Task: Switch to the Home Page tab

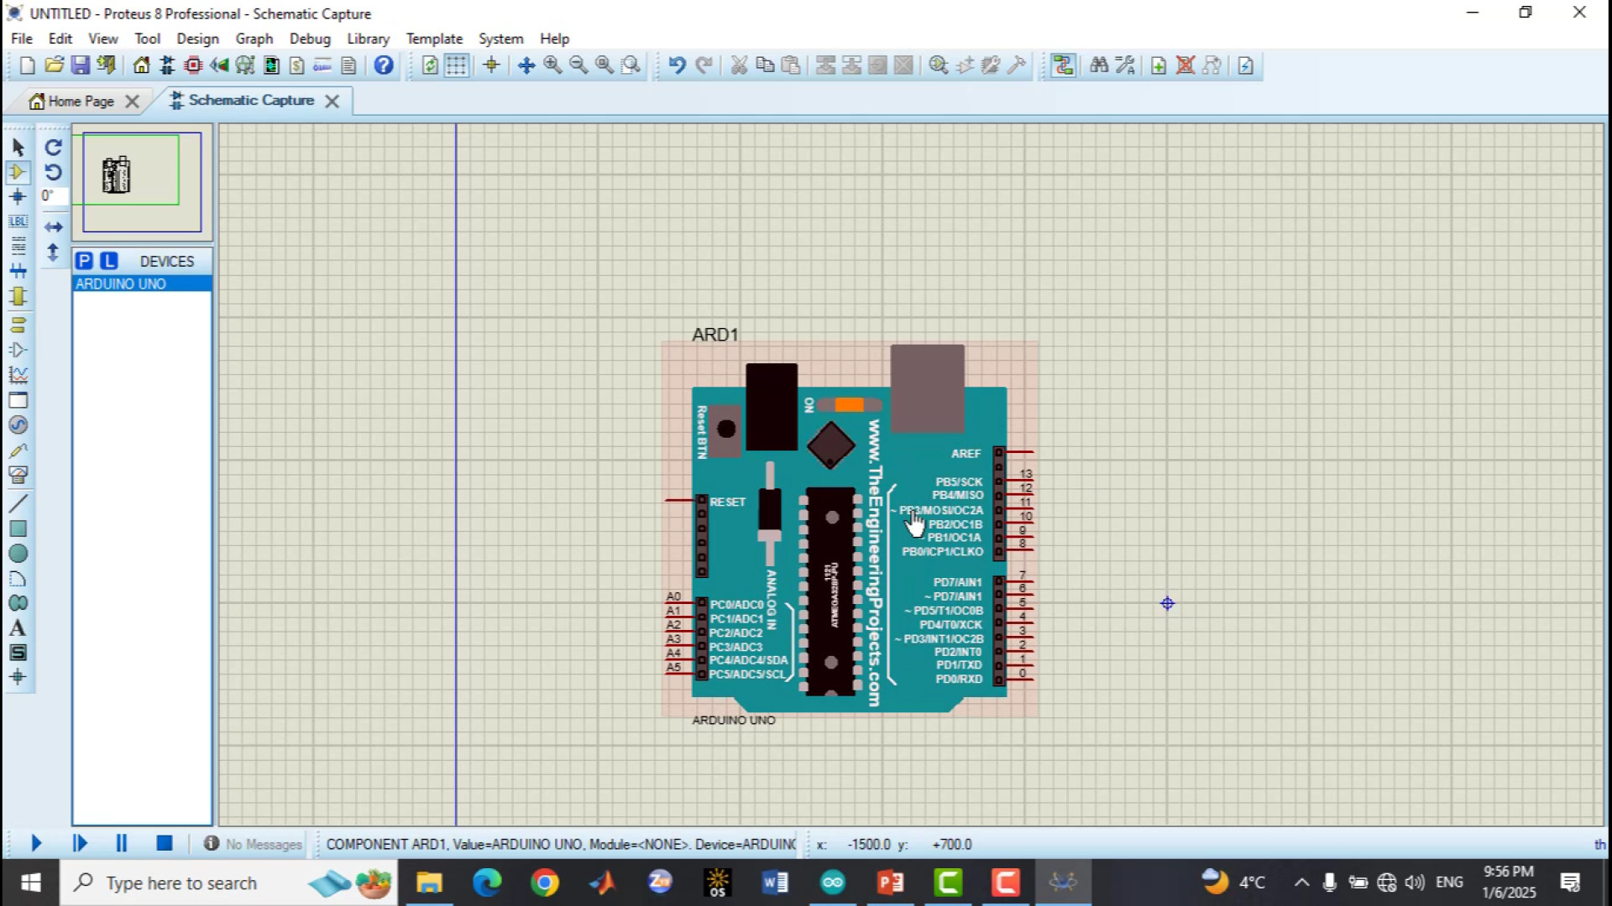Action: click(x=81, y=101)
